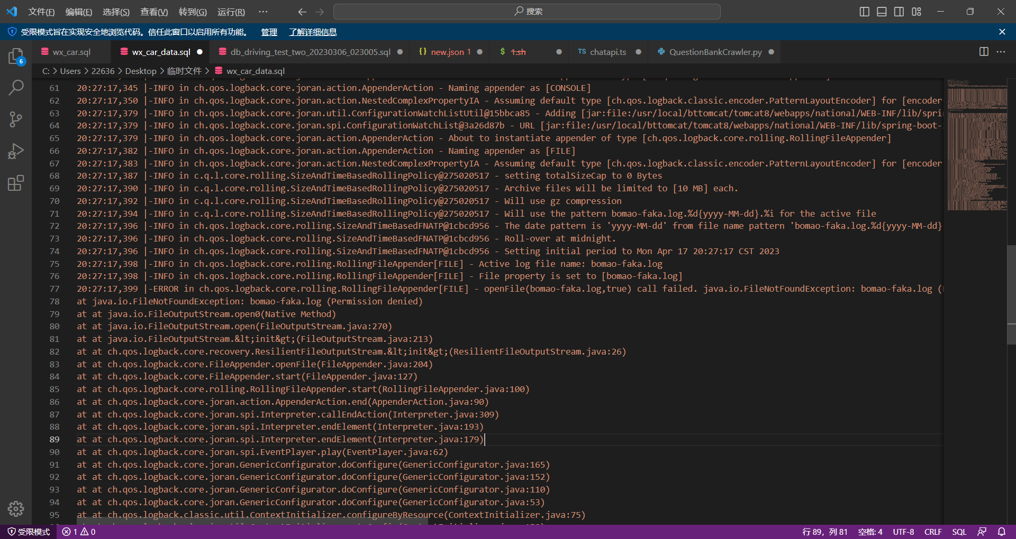This screenshot has height=539, width=1016.
Task: Toggle the primary sidebar layout button
Action: 864,12
